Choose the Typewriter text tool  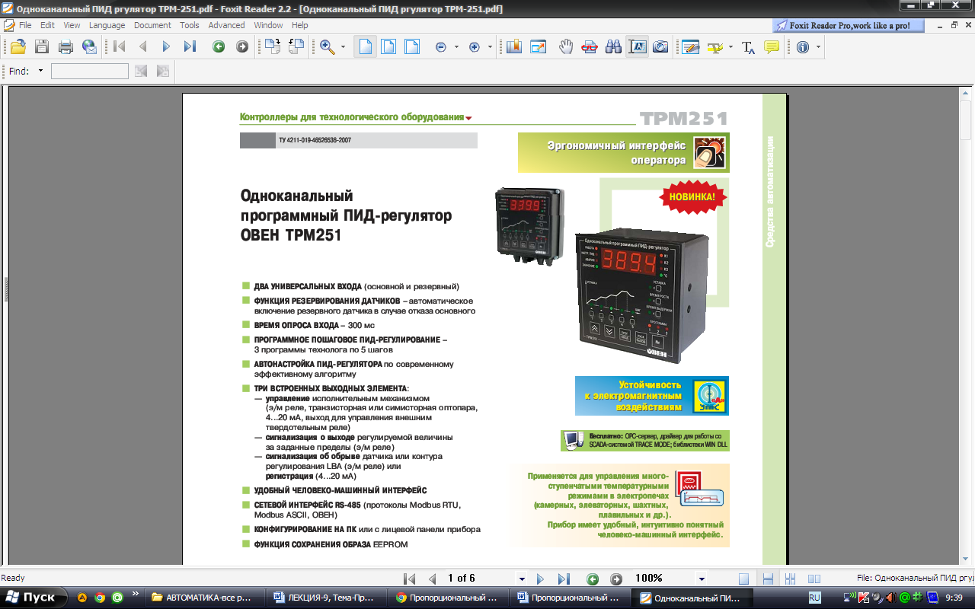[749, 47]
